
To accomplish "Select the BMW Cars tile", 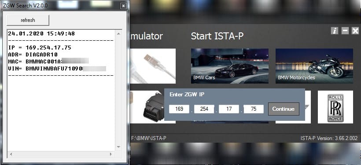I will pyautogui.click(x=229, y=66).
